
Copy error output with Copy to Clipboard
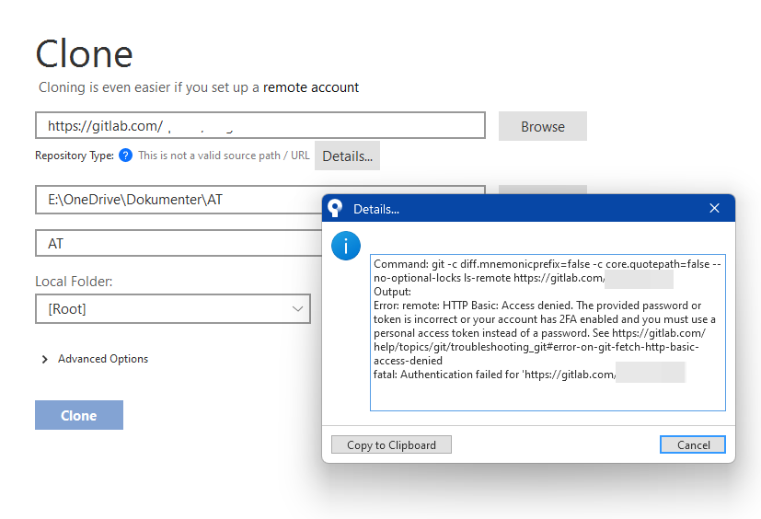coord(391,444)
